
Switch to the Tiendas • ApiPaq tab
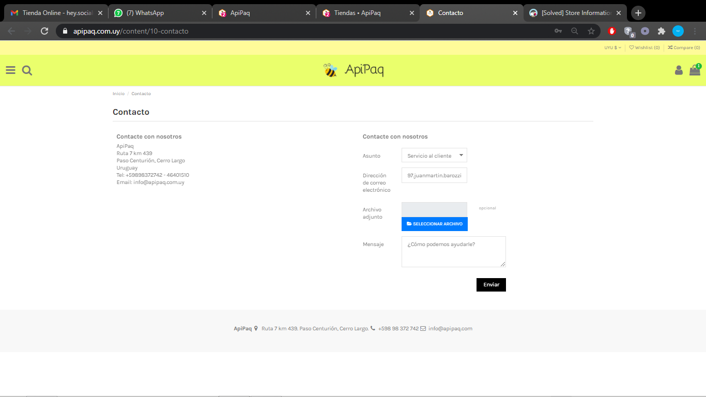(367, 13)
